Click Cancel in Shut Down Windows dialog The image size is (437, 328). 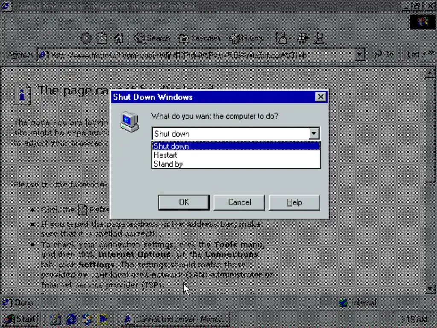pos(239,202)
